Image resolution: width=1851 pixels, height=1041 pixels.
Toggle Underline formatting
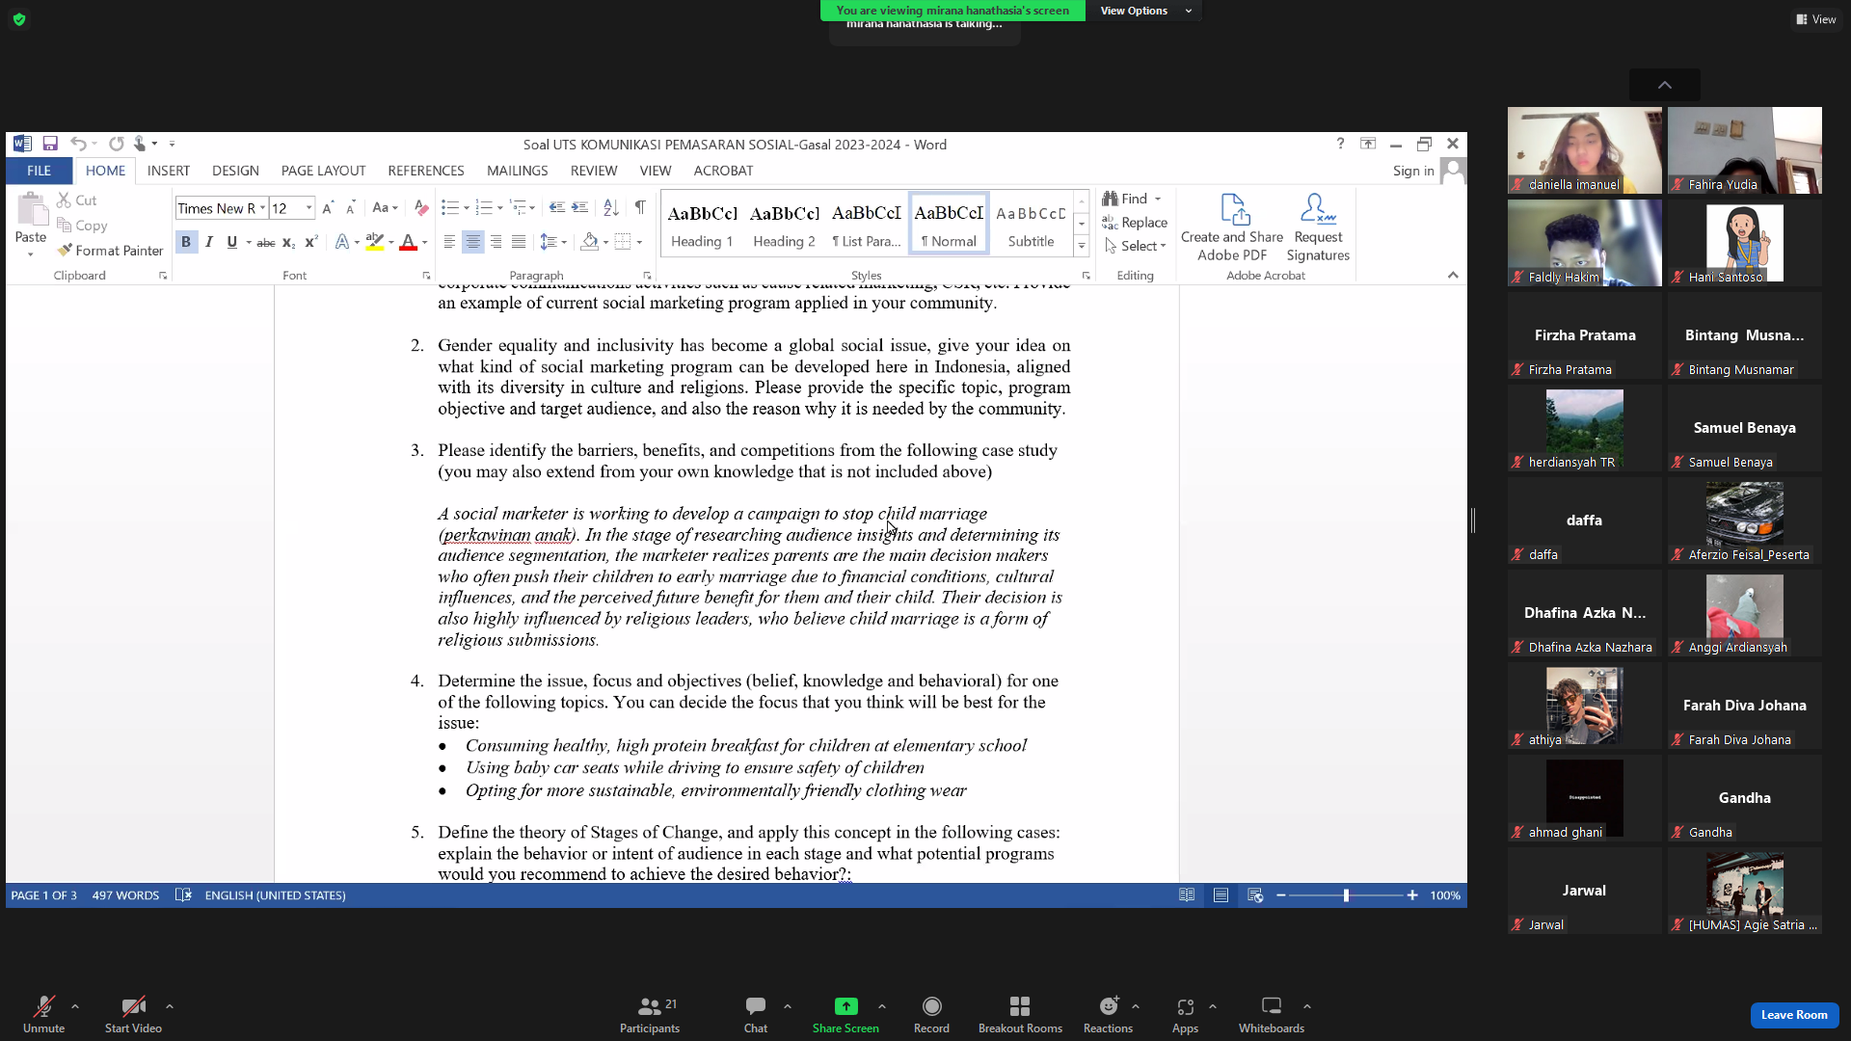tap(231, 242)
